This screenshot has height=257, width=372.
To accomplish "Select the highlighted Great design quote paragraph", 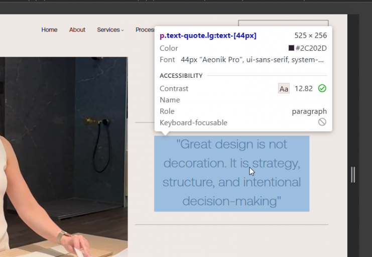I will [231, 174].
